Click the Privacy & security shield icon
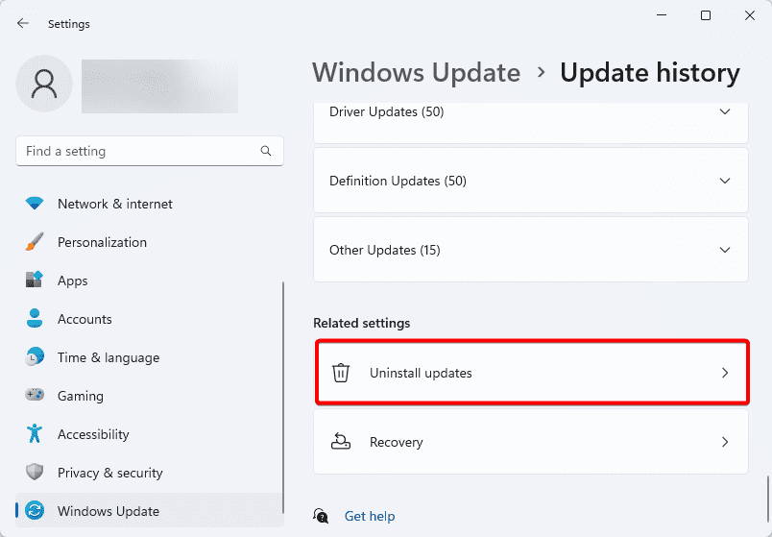The width and height of the screenshot is (772, 537). click(x=35, y=472)
